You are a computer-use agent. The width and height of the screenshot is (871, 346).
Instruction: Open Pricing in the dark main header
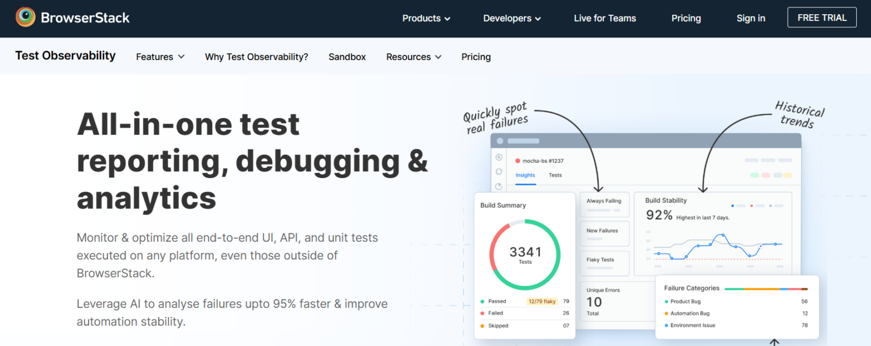686,18
